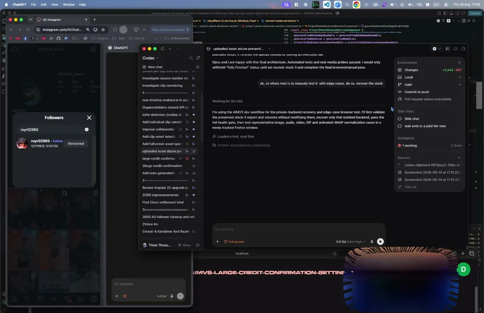
Task: Click plus attachment icon in Codex composer
Action: [x=217, y=242]
